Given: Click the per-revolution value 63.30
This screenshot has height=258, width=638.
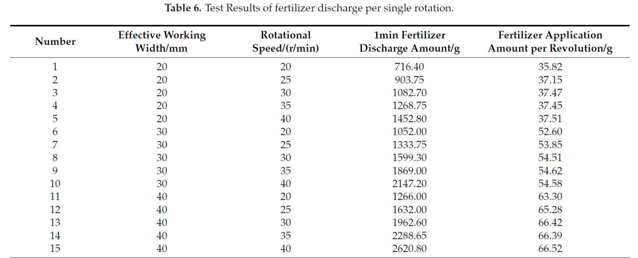Looking at the screenshot, I should tap(550, 197).
